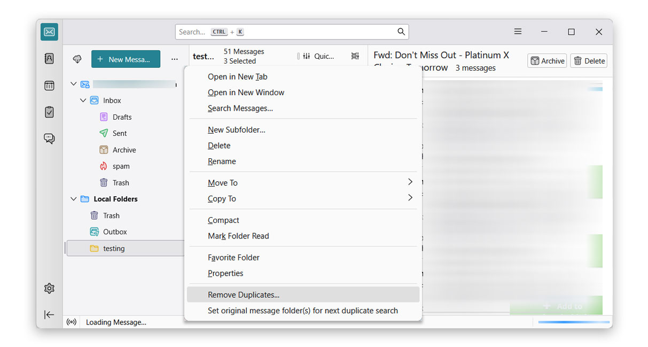Open the Tasks sidebar icon

(49, 112)
